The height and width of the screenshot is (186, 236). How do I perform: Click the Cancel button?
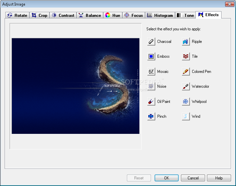click(193, 178)
